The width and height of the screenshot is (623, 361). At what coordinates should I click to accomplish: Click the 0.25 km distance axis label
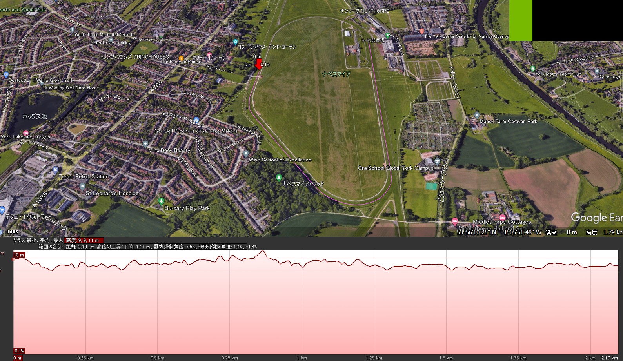85,358
